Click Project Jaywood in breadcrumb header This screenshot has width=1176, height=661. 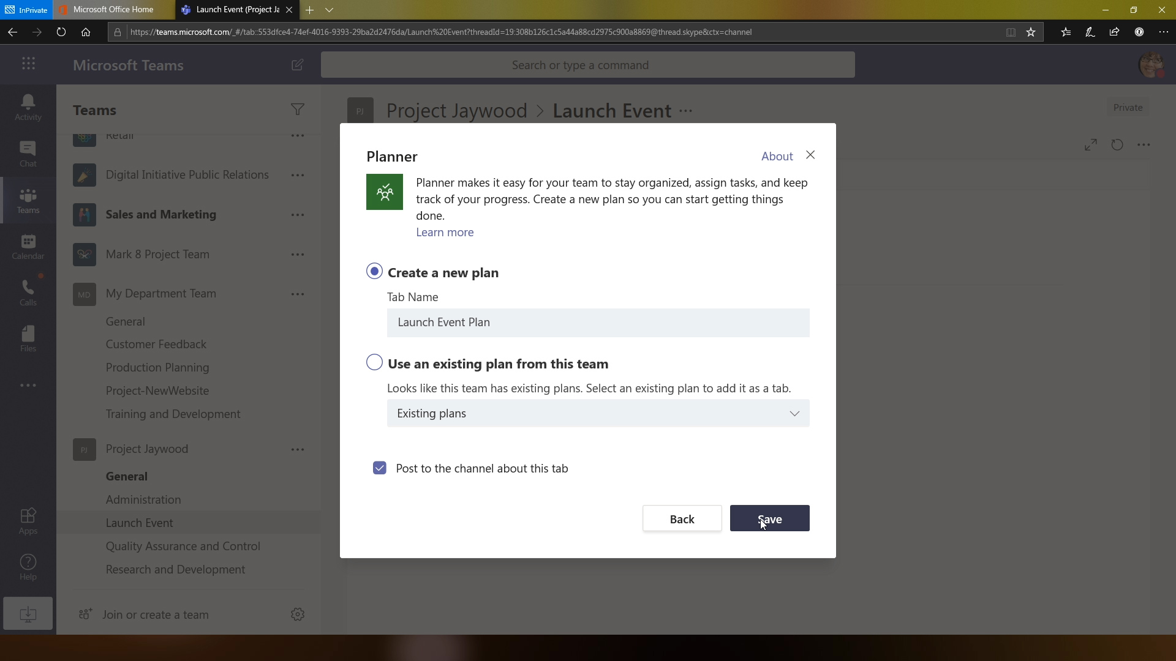point(456,111)
